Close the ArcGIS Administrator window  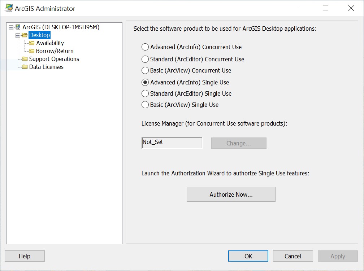coord(351,8)
